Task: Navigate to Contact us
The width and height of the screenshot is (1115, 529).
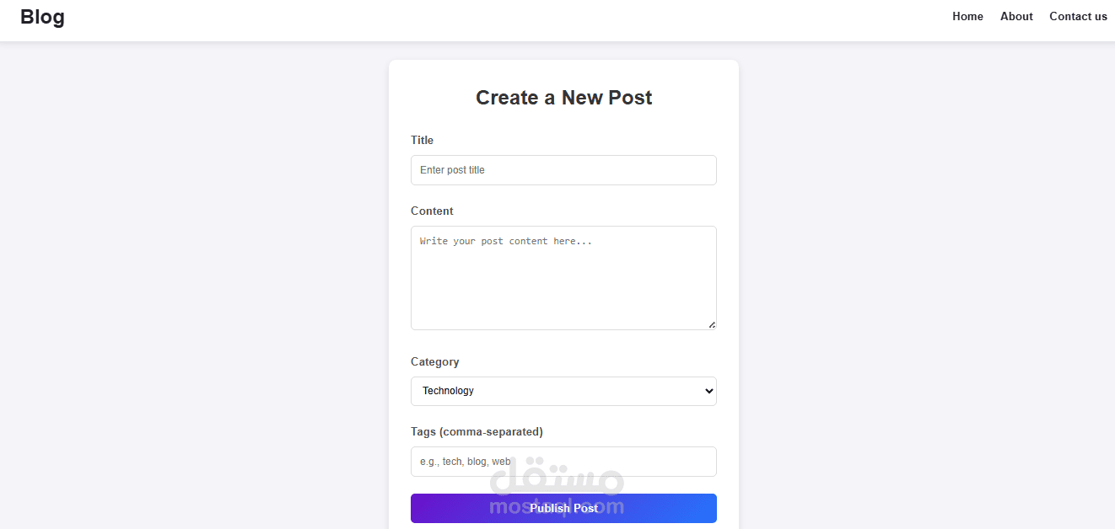Action: [1078, 17]
